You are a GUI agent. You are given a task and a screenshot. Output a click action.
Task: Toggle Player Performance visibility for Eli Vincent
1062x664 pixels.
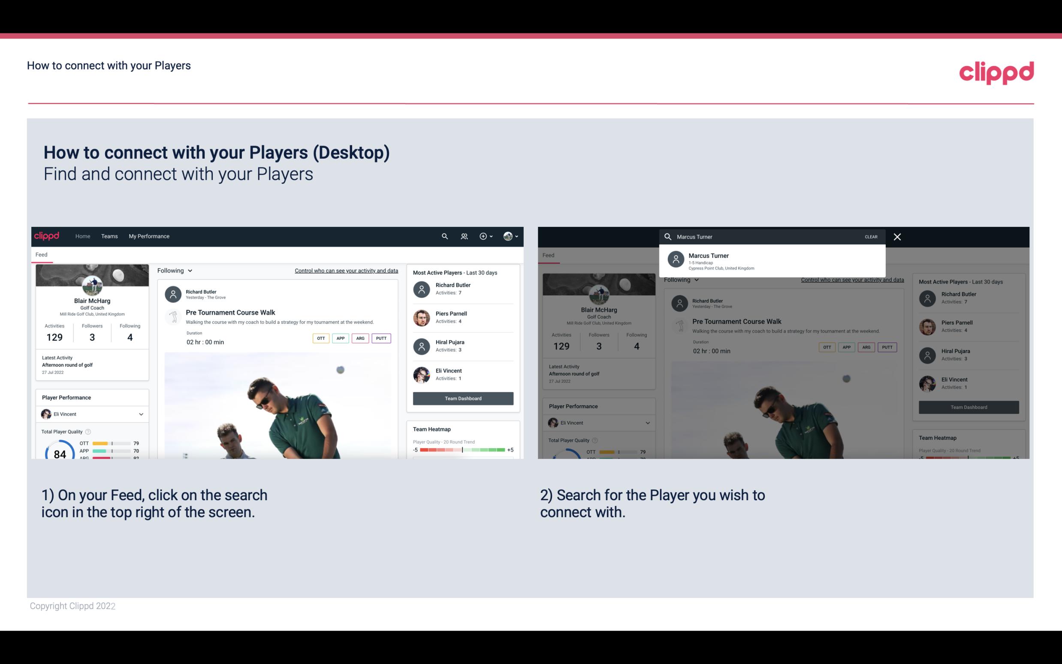click(141, 414)
